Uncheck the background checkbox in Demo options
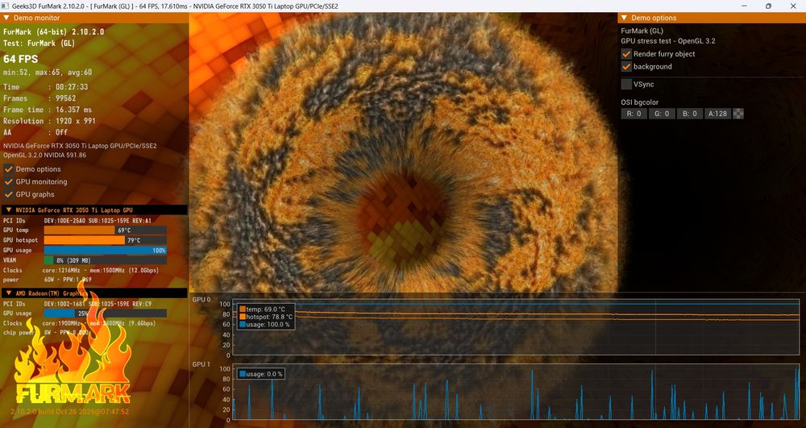 point(626,67)
